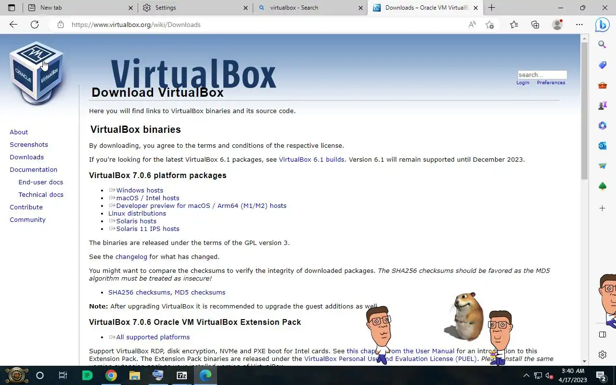Toggle the sidebar layout icon
The width and height of the screenshot is (616, 385).
click(x=602, y=334)
